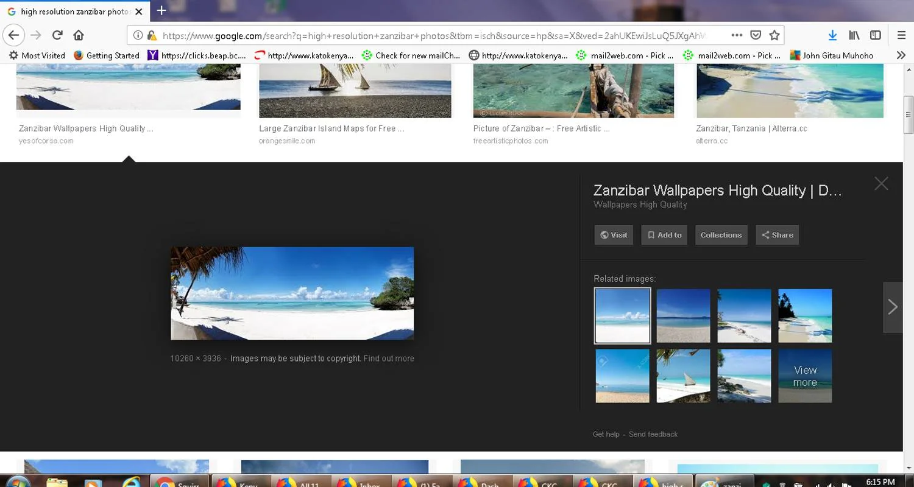Open the Library bookmarks icon
Viewport: 914px width, 487px height.
pyautogui.click(x=854, y=35)
